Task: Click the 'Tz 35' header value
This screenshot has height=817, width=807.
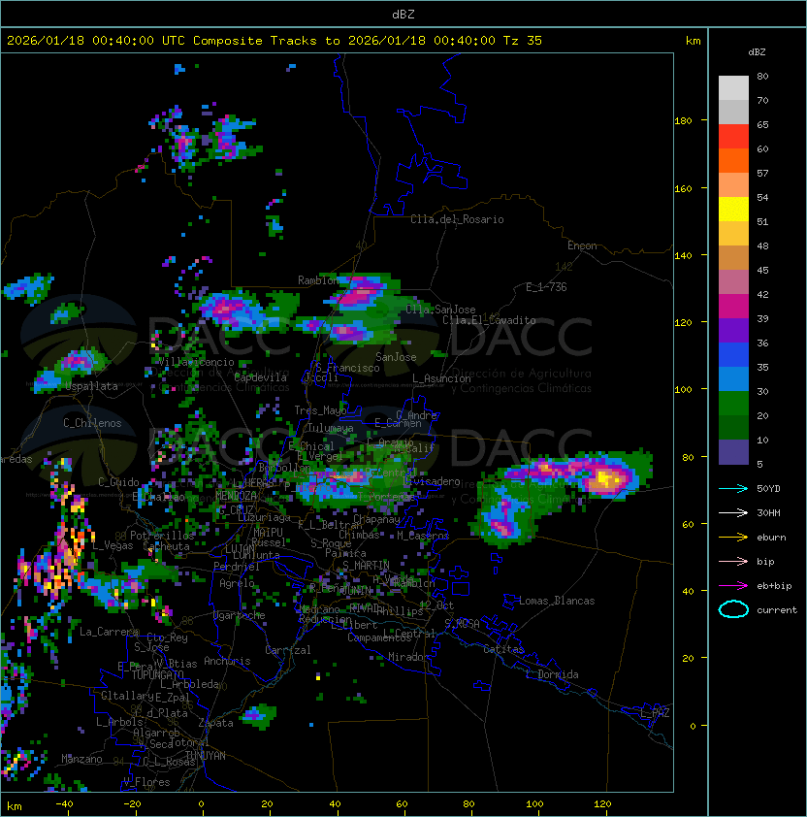Action: click(523, 40)
